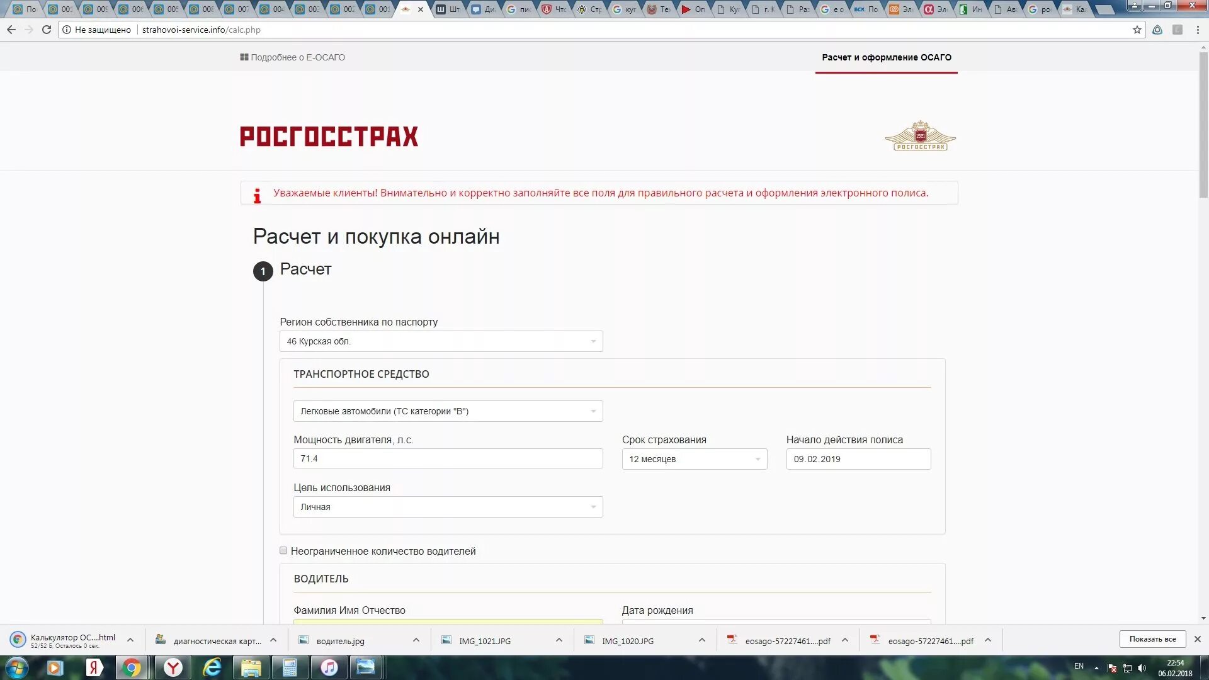This screenshot has height=680, width=1209.
Task: Expand options for the диагностическая карт download
Action: pos(273,640)
